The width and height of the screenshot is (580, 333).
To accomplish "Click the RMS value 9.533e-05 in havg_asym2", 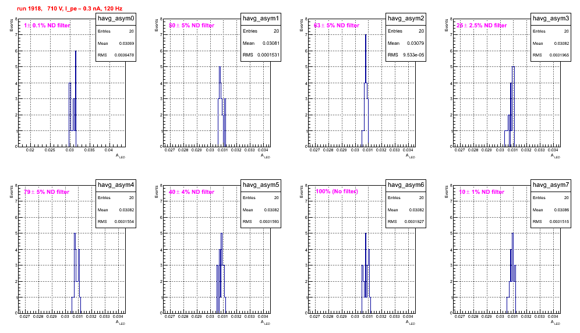I will (413, 55).
